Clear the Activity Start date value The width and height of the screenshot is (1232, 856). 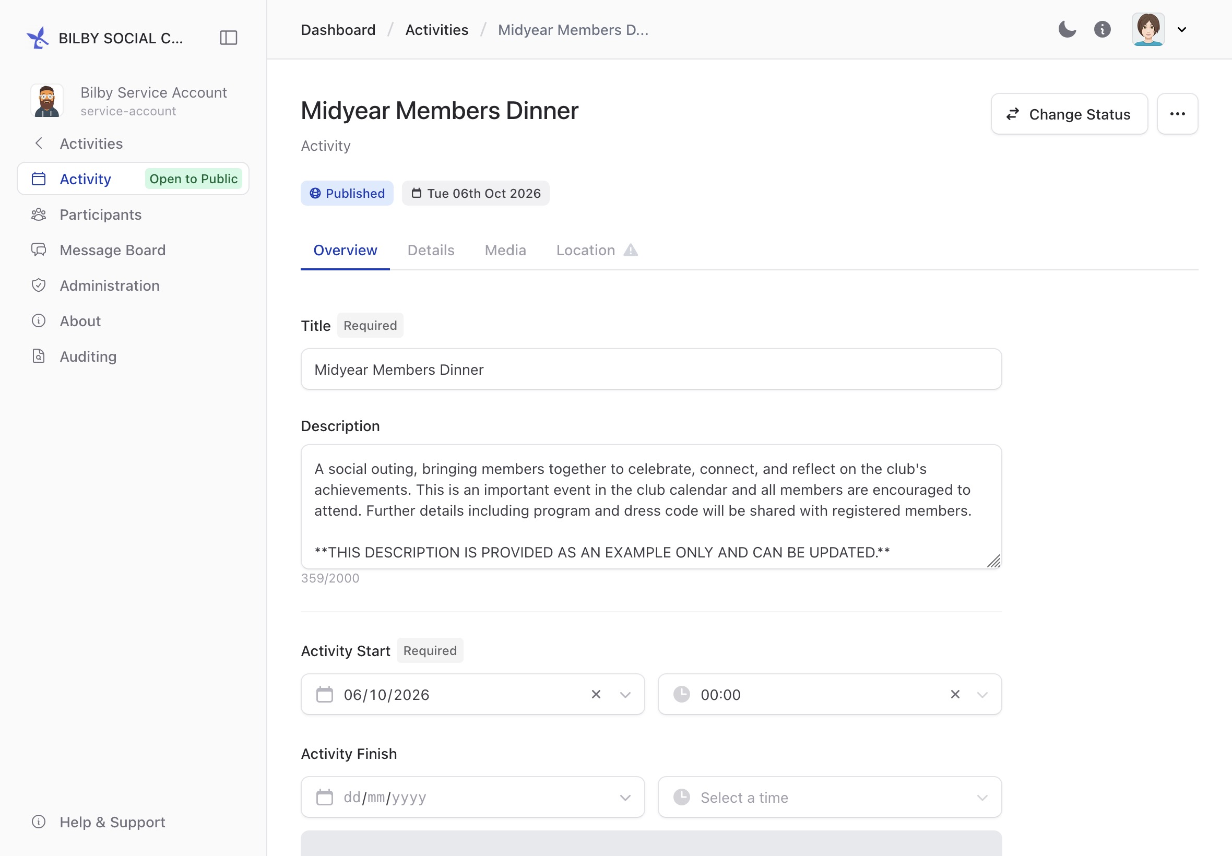(596, 694)
